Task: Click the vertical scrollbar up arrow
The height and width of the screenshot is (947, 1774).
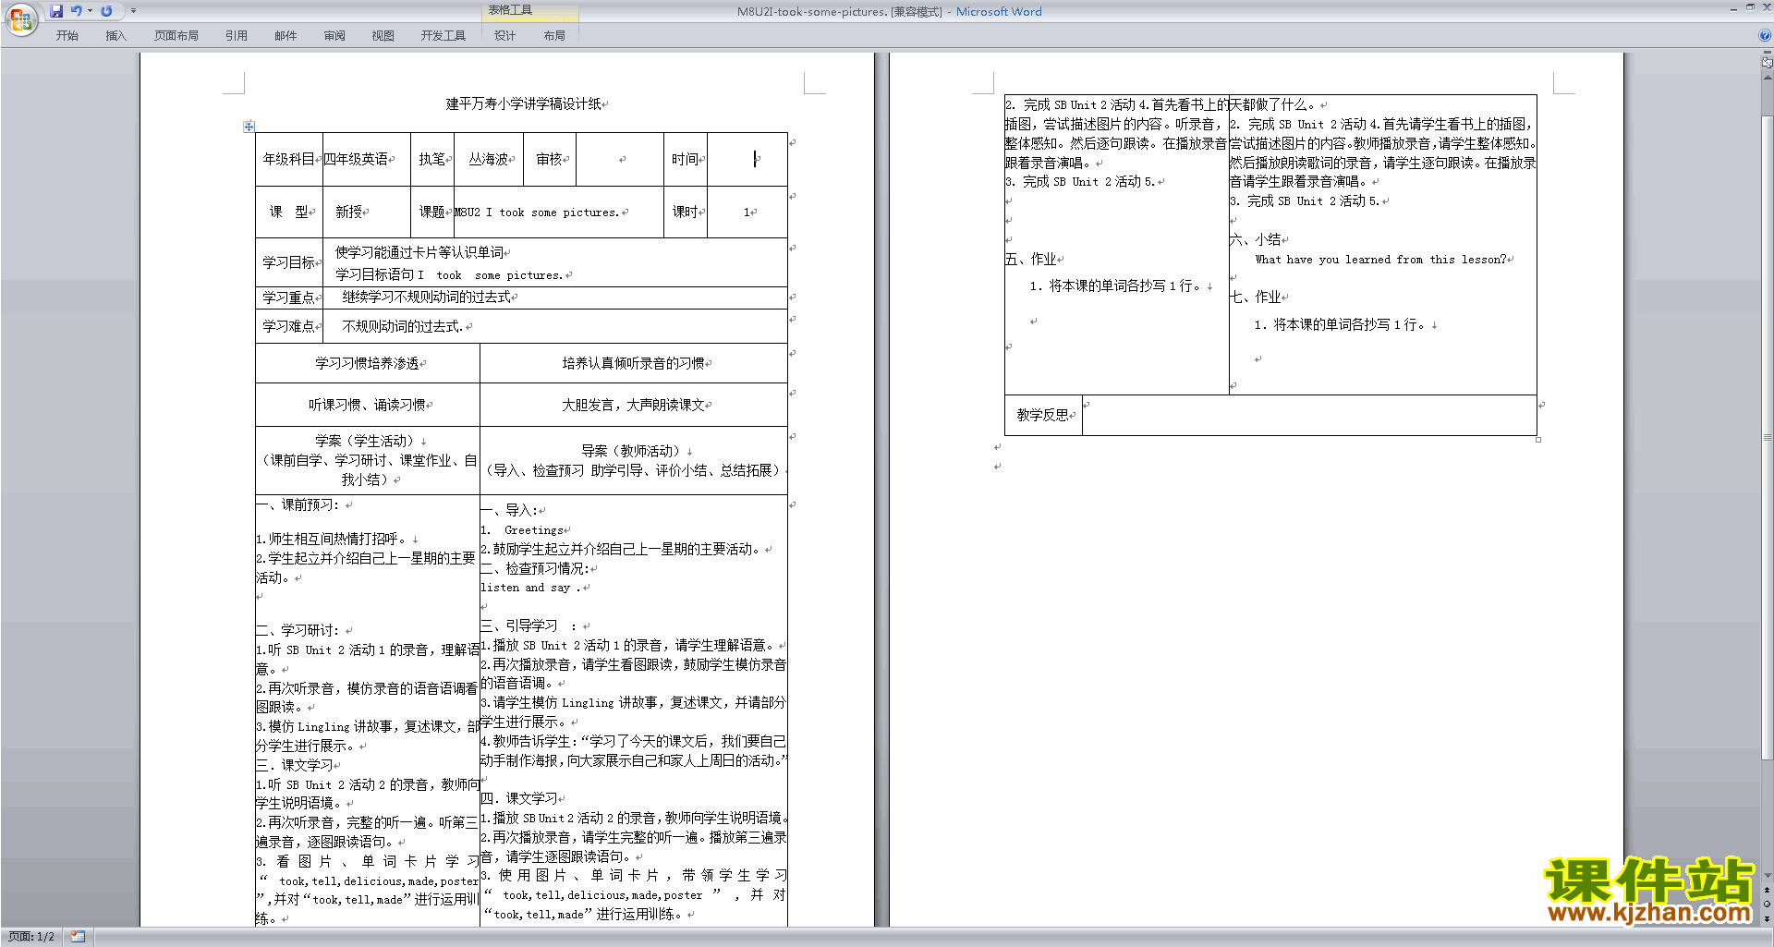Action: 1768,76
